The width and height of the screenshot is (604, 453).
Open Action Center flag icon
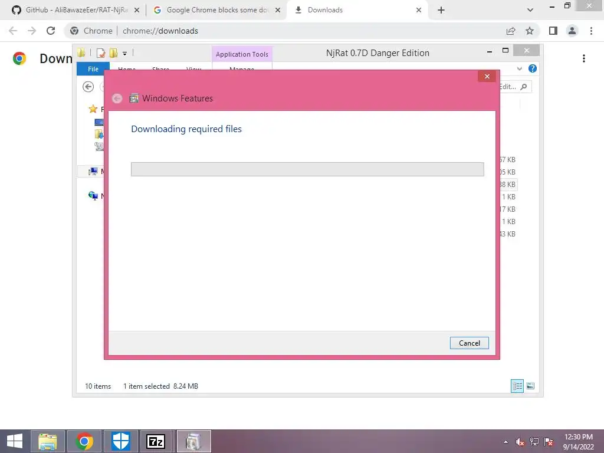pyautogui.click(x=549, y=442)
